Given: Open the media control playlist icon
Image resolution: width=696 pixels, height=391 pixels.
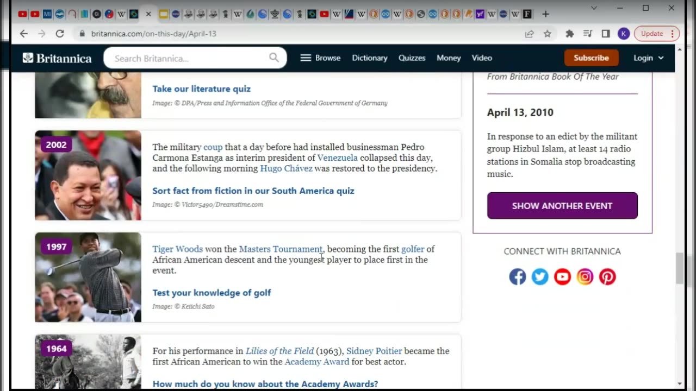Looking at the screenshot, I should tap(588, 34).
